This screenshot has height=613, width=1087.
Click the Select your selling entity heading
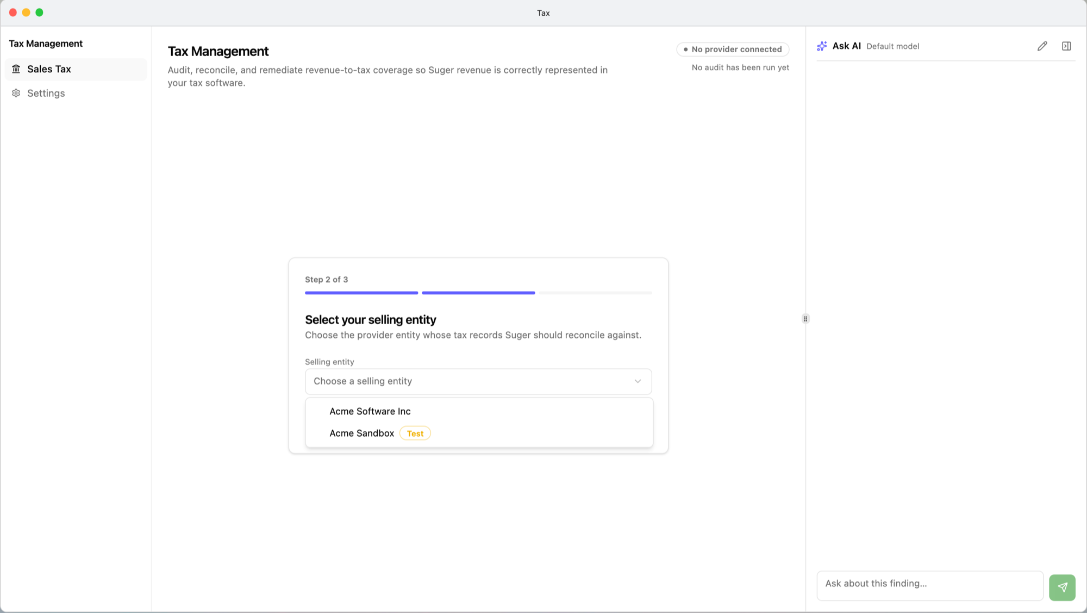370,320
